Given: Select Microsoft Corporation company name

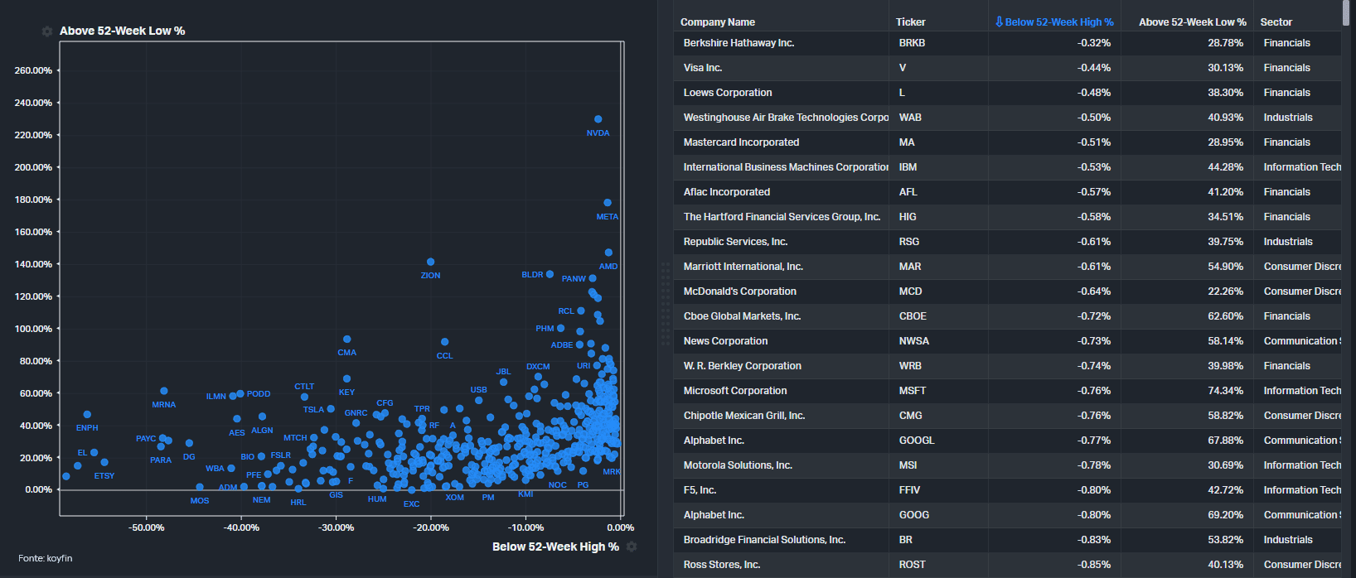Looking at the screenshot, I should [x=735, y=391].
